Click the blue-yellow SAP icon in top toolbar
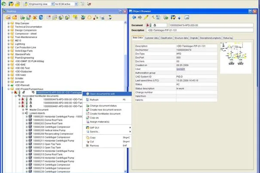260x173 pixels. [x=11, y=4]
